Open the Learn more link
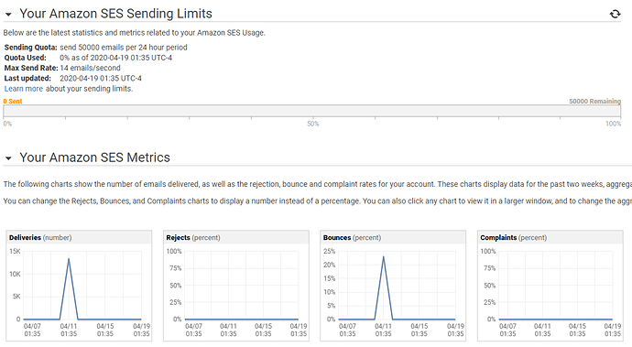The image size is (632, 347). [x=24, y=89]
